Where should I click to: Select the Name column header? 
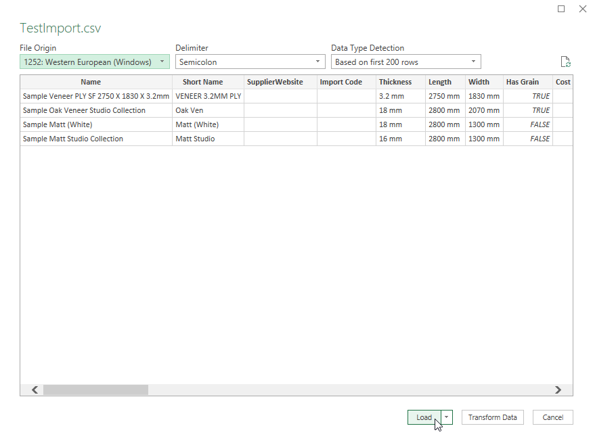(x=91, y=82)
